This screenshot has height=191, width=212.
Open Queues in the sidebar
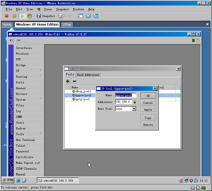pyautogui.click(x=29, y=88)
